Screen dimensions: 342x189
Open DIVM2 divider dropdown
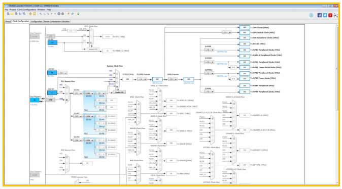click(78, 116)
